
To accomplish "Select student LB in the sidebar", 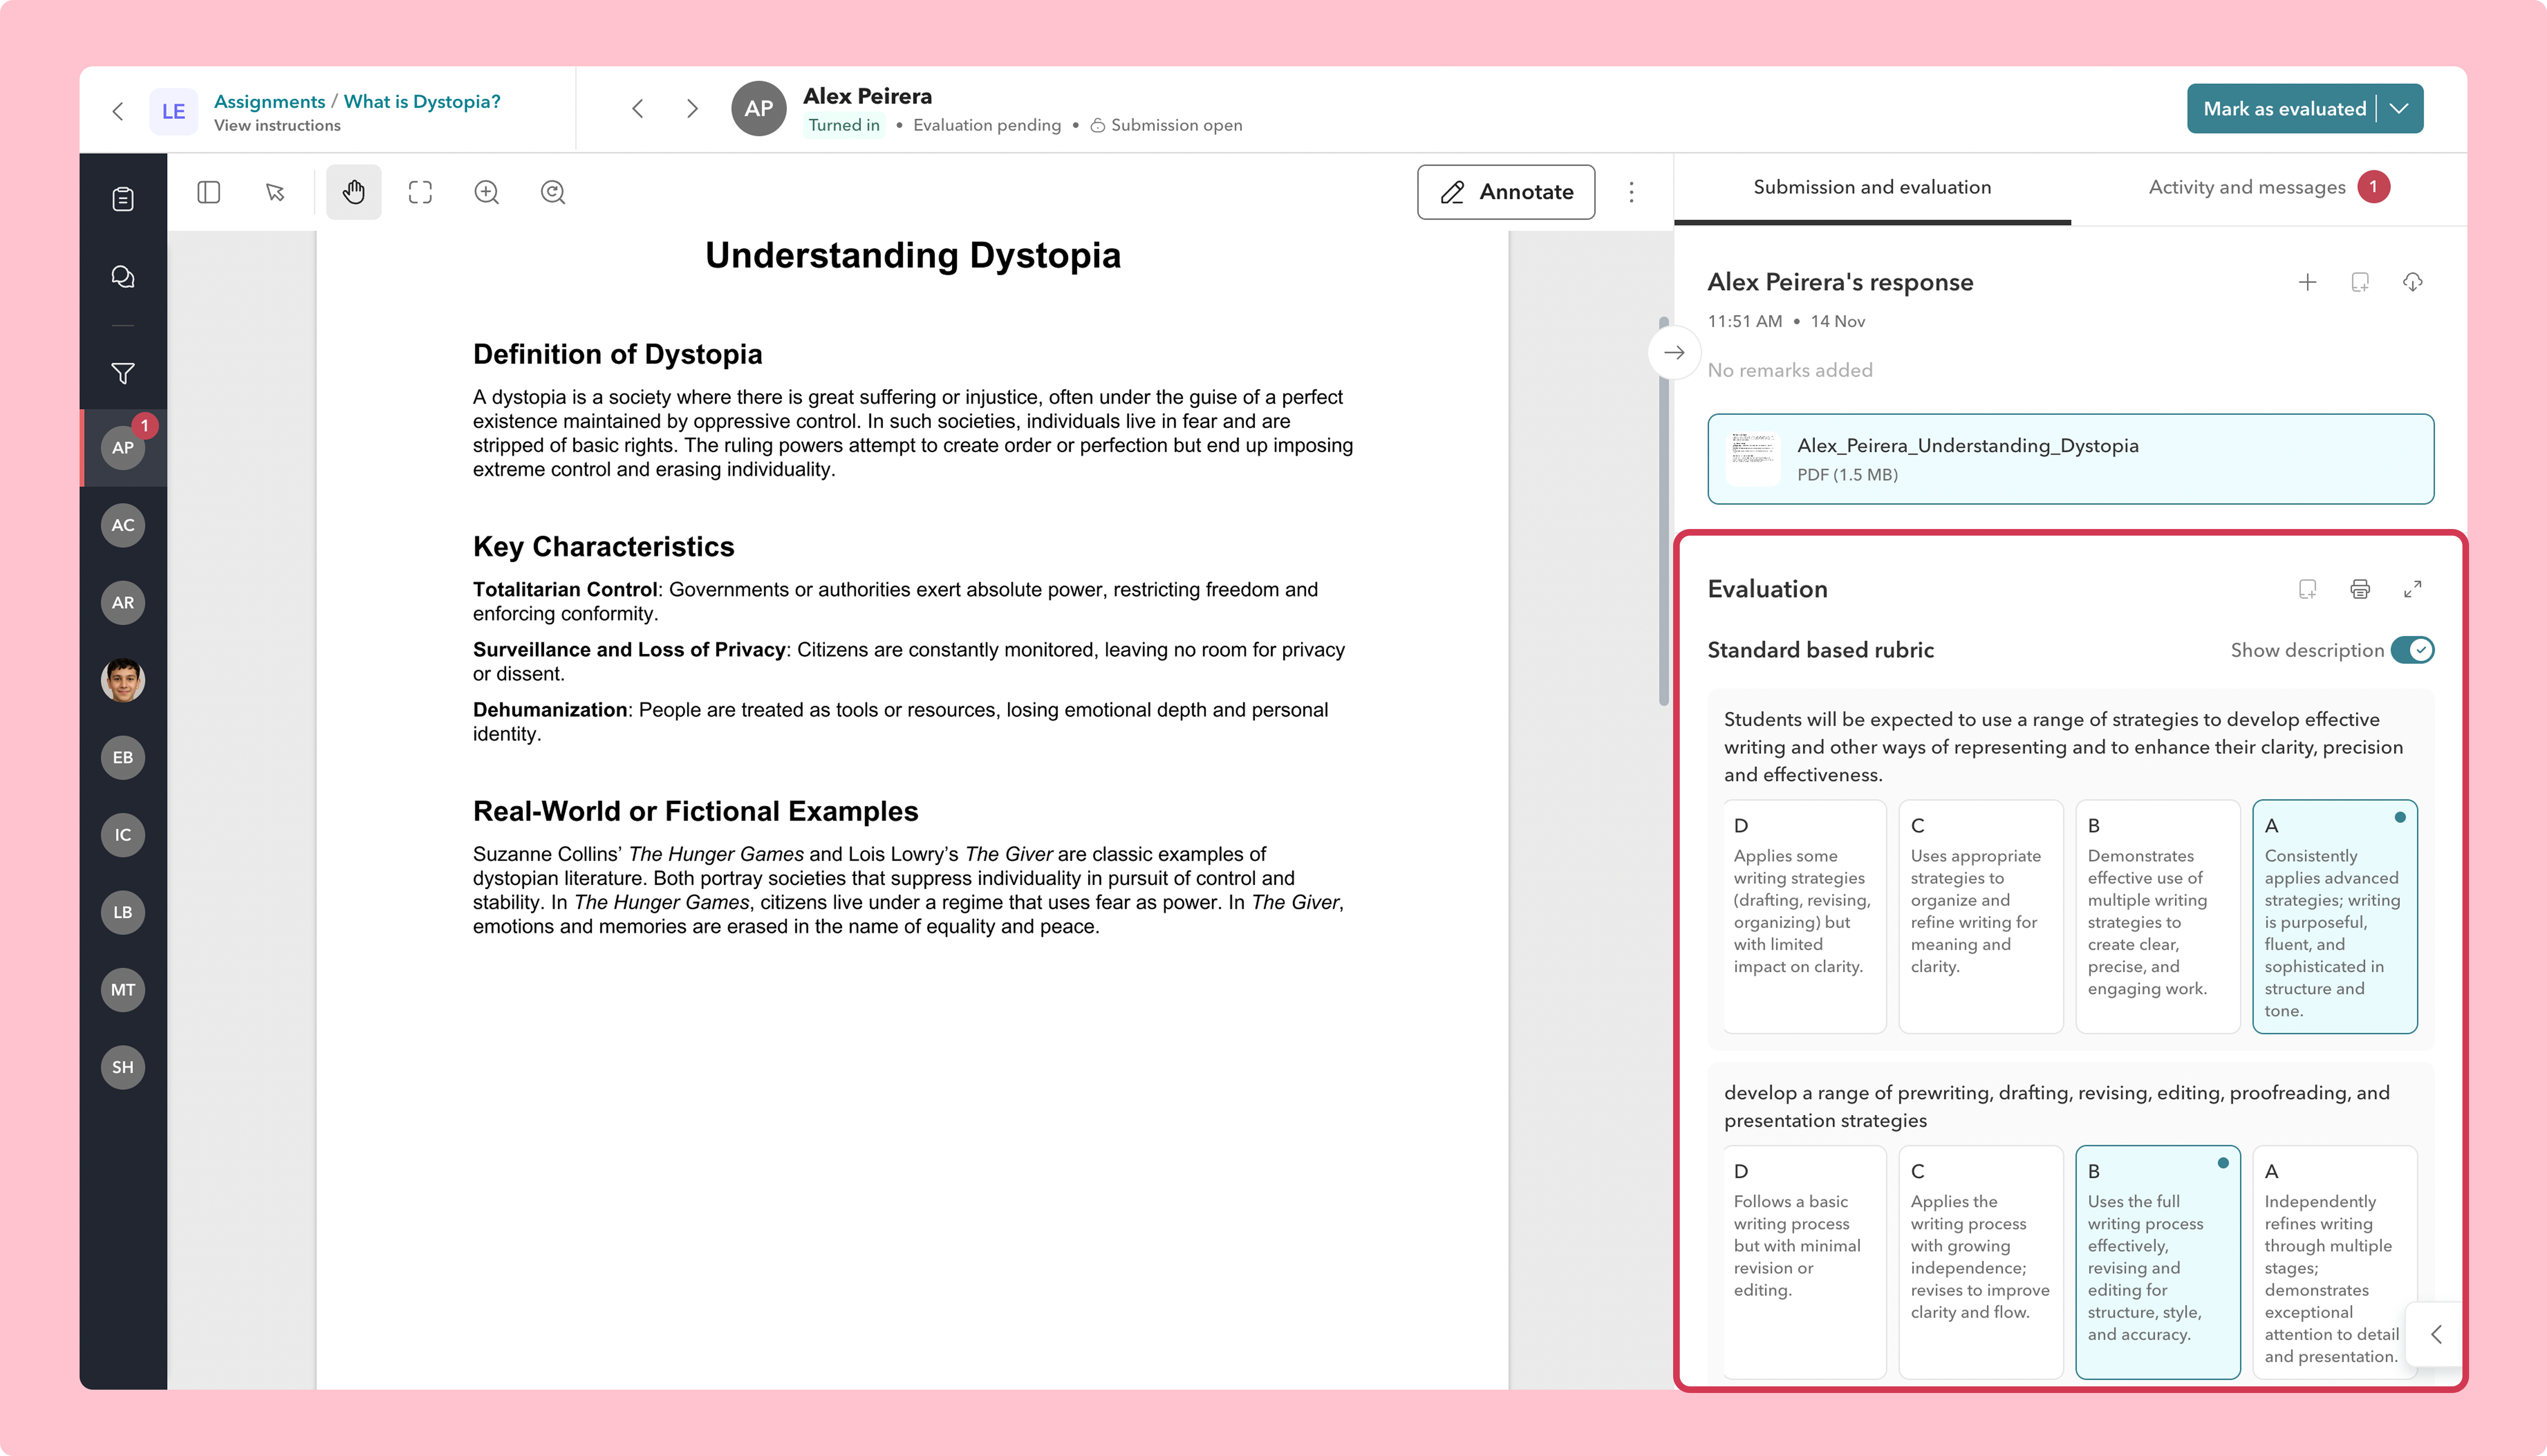I will coord(123,912).
